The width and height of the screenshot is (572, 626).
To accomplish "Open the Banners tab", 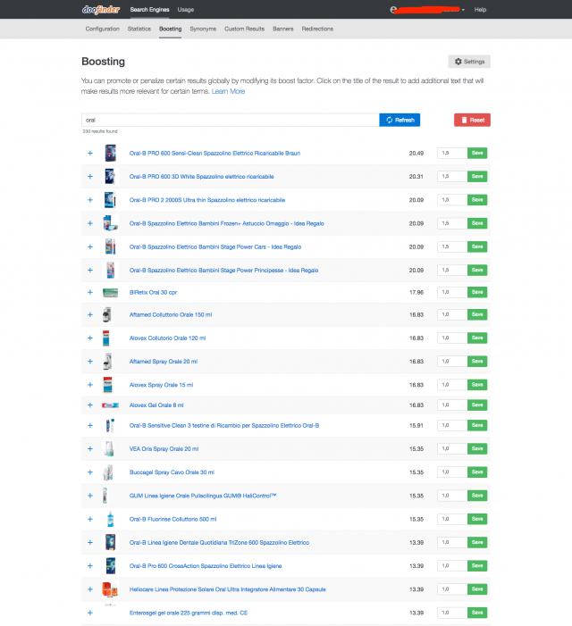I will click(282, 29).
